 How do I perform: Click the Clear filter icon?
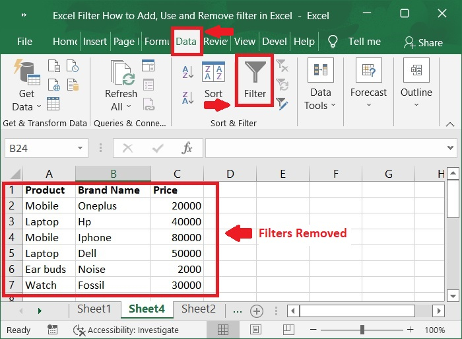coord(282,66)
